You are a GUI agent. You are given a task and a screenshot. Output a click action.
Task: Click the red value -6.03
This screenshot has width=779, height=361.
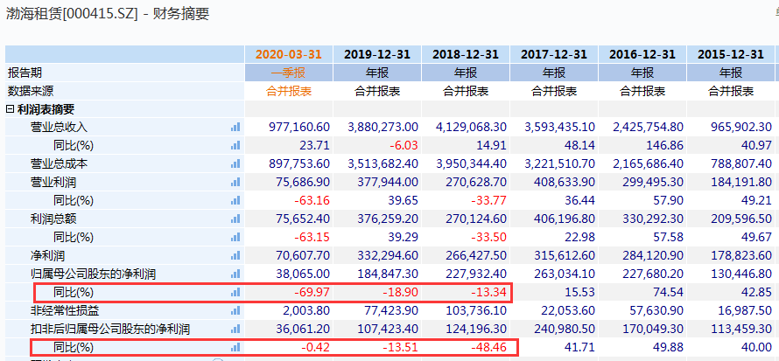(x=403, y=145)
